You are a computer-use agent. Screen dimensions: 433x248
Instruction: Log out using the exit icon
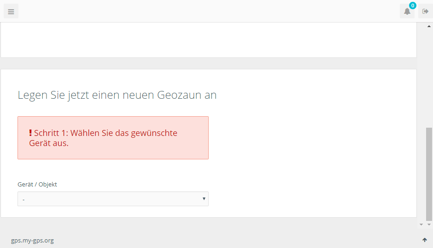tap(425, 11)
